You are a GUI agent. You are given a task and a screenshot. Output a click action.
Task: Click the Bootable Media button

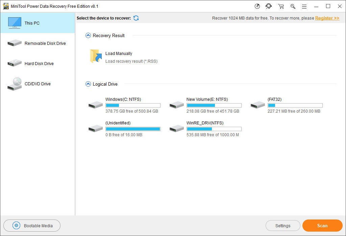point(32,226)
